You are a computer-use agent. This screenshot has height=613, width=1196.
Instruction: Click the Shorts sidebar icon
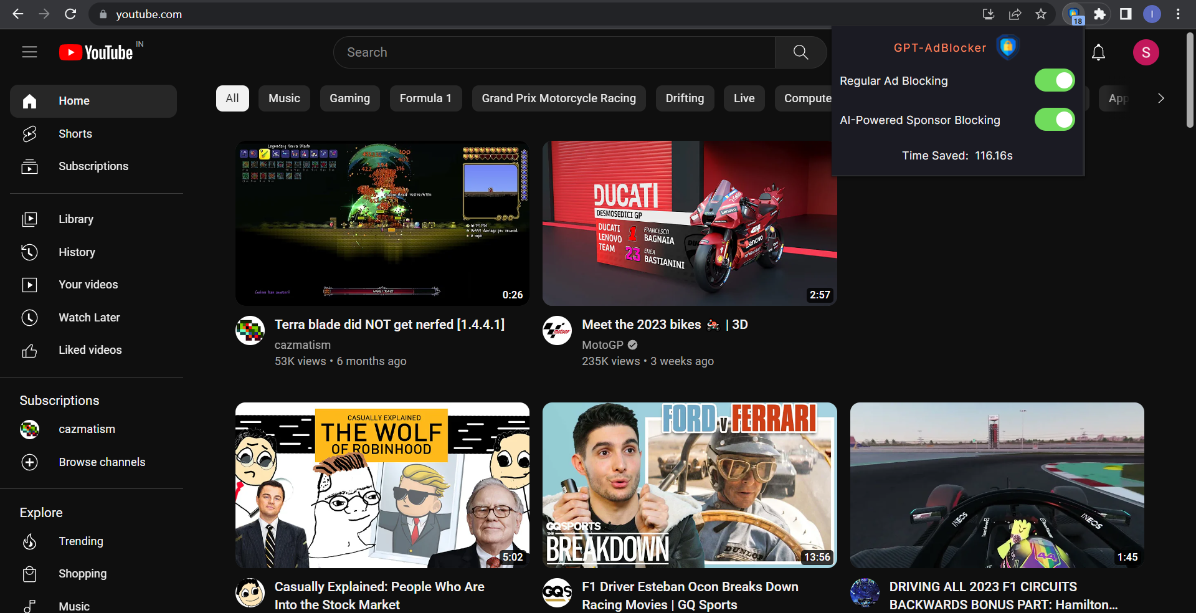click(29, 134)
